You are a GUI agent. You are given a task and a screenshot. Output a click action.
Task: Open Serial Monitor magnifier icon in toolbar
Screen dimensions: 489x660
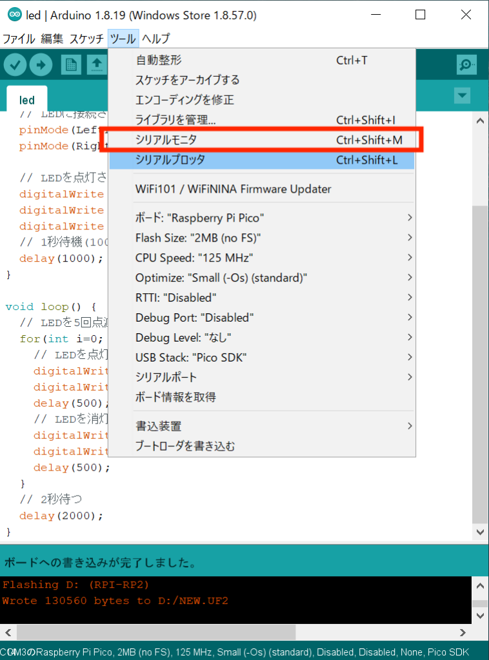466,65
